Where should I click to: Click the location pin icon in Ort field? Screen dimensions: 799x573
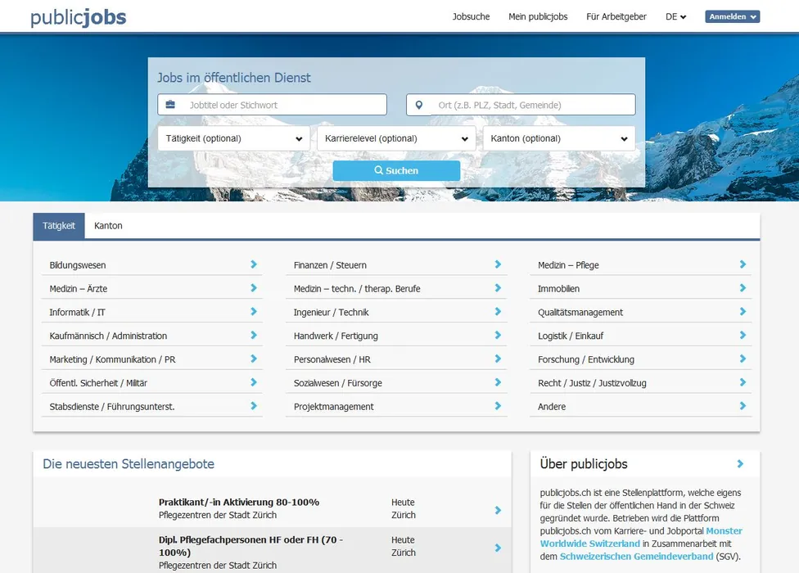point(419,105)
